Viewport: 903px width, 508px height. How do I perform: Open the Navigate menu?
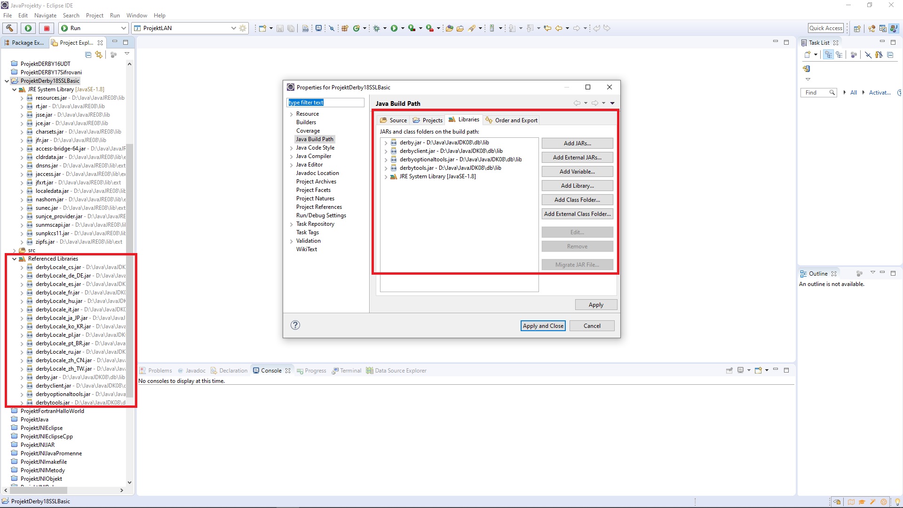45,15
